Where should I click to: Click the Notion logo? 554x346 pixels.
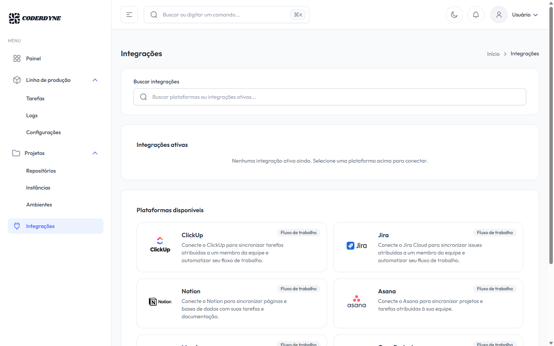click(x=160, y=302)
